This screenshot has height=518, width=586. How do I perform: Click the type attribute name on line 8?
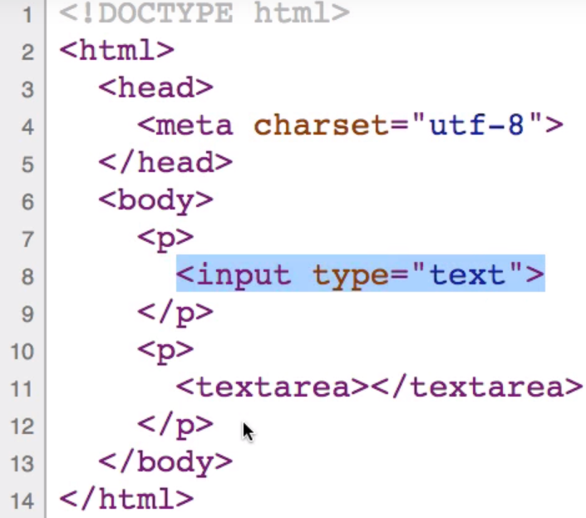click(x=351, y=276)
